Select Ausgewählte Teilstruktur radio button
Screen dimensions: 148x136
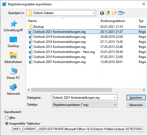pyautogui.click(x=7, y=123)
